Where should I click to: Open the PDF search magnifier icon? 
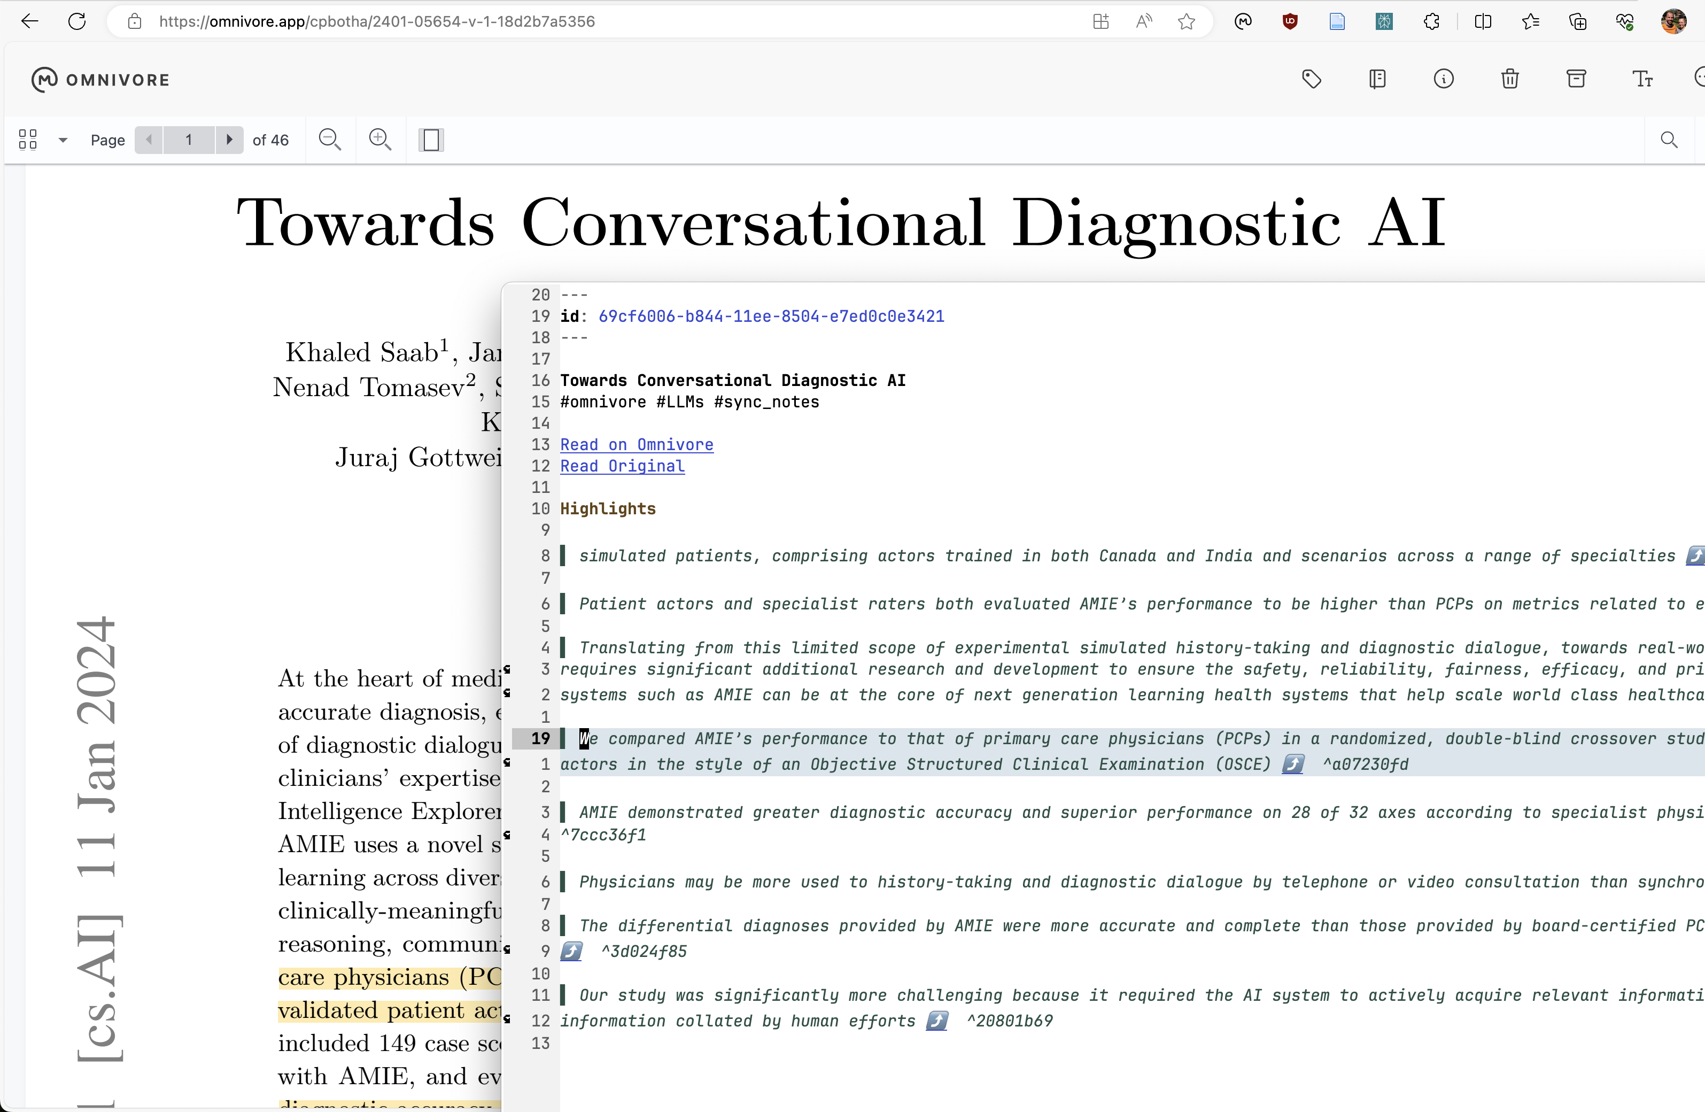tap(1669, 140)
